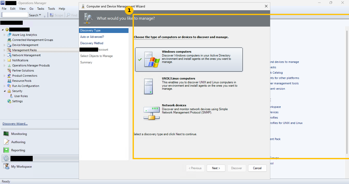
Task: Click the Operations Manager Products icon
Action: coord(9,65)
